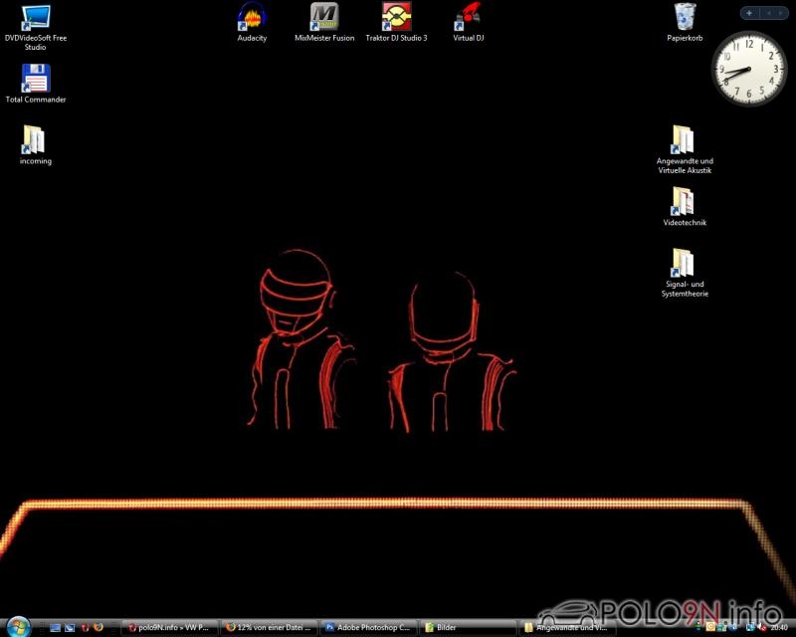796x637 pixels.
Task: Launch Audacity from the desktop
Action: click(252, 22)
